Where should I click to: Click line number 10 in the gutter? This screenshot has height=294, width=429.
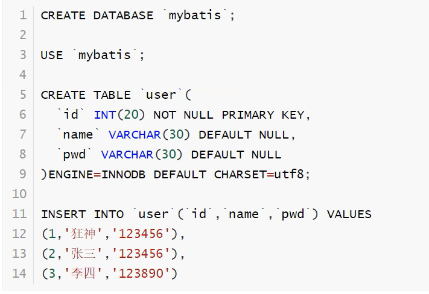pos(19,194)
